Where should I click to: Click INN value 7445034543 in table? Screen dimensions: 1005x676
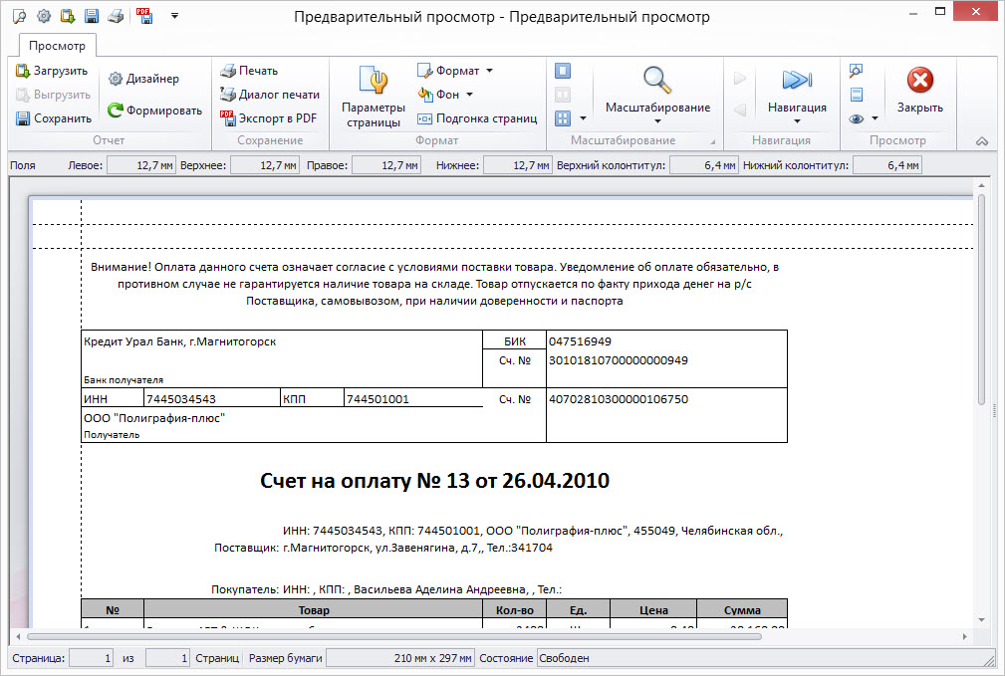181,399
